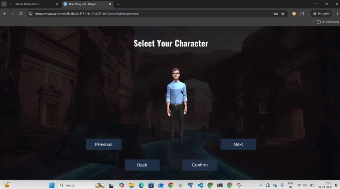Go back in browser history
The height and width of the screenshot is (189, 340).
[x=5, y=13]
